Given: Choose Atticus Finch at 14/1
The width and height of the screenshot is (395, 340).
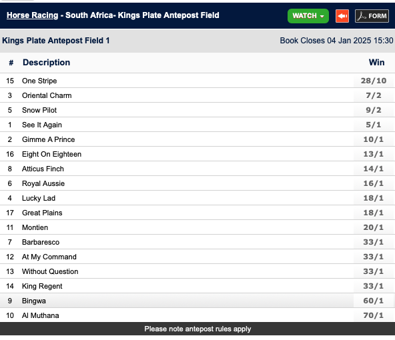Looking at the screenshot, I should pos(374,169).
